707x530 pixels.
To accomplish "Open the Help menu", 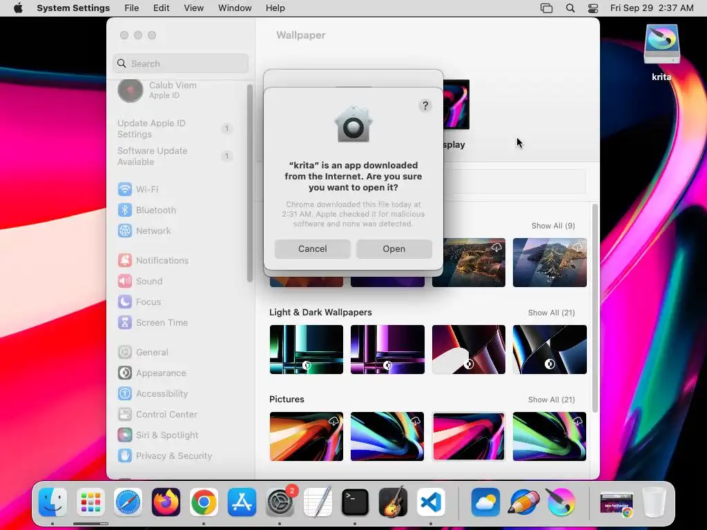I will tap(275, 8).
